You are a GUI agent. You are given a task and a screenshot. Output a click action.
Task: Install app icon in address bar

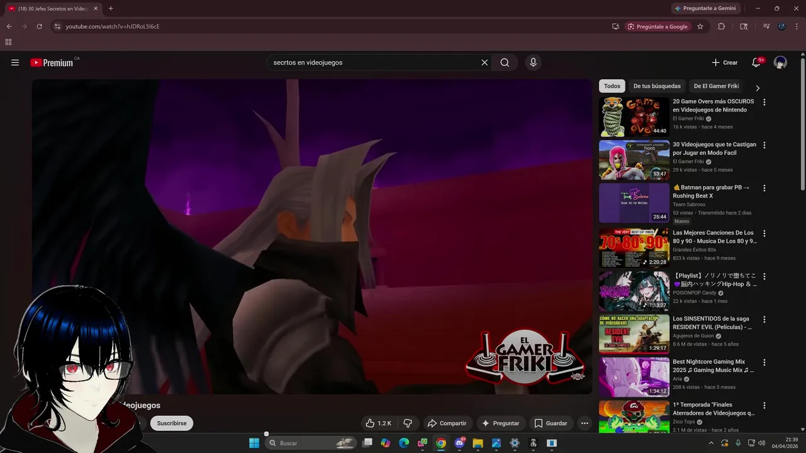pyautogui.click(x=615, y=26)
